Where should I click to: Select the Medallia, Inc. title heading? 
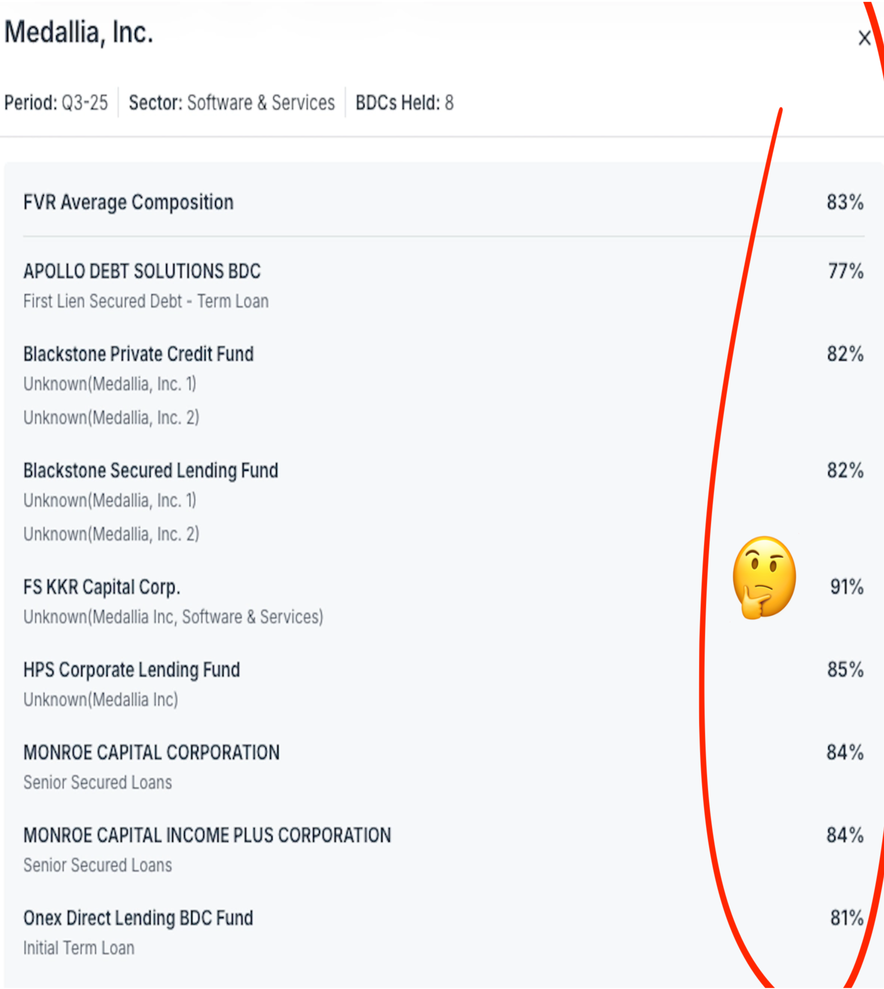79,33
